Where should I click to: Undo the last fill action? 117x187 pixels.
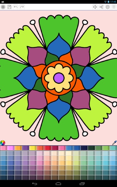point(16,7)
